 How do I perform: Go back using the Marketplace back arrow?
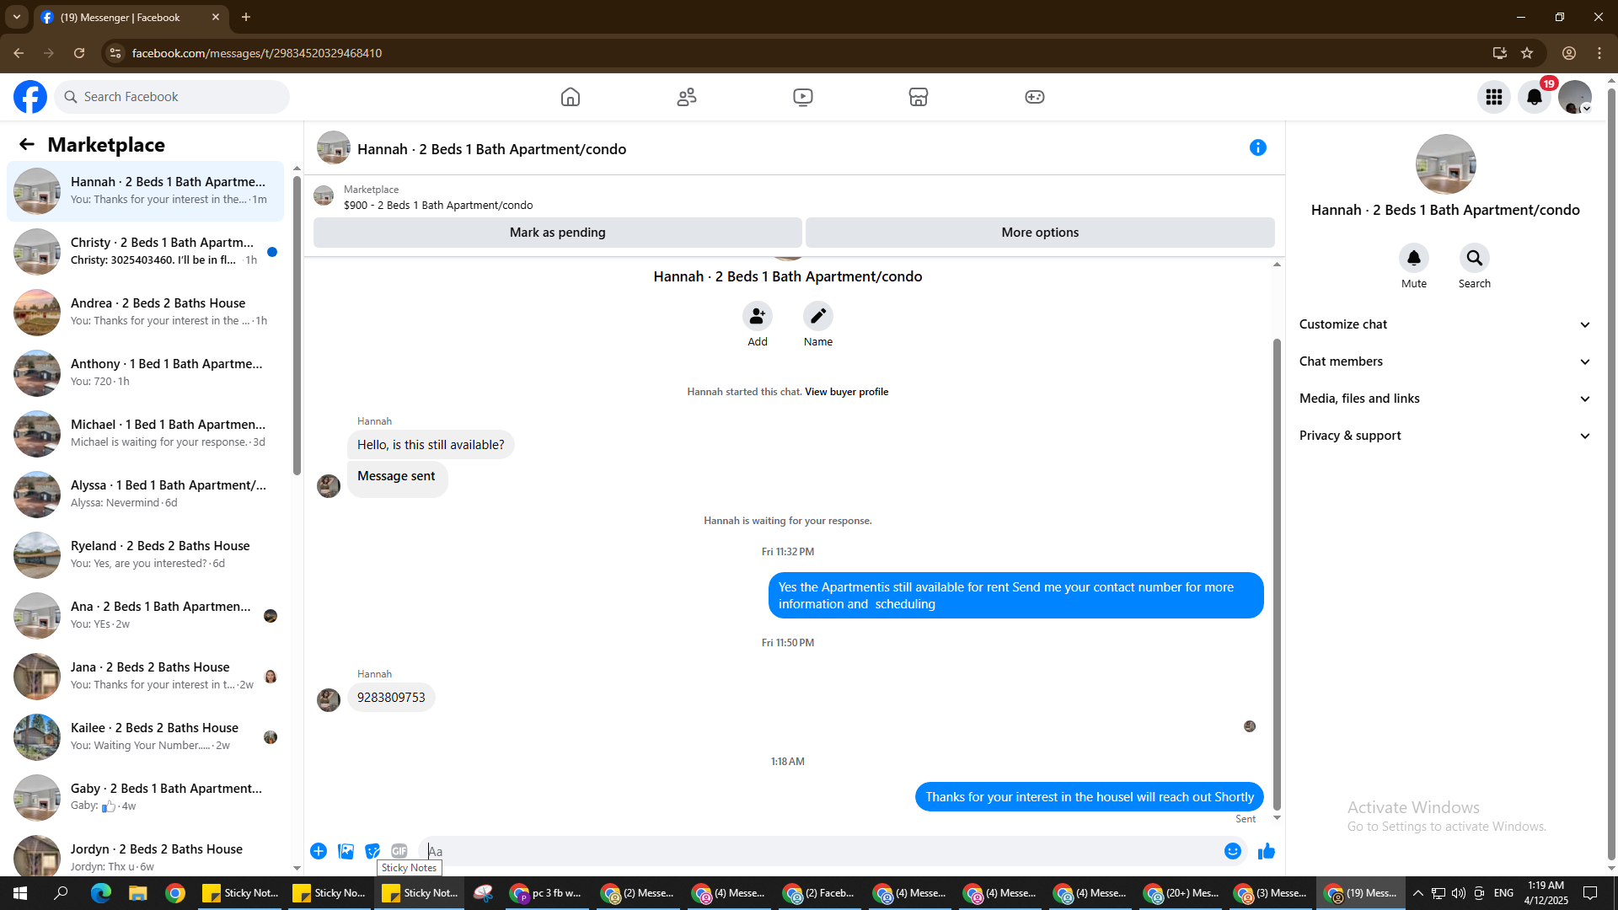click(27, 145)
